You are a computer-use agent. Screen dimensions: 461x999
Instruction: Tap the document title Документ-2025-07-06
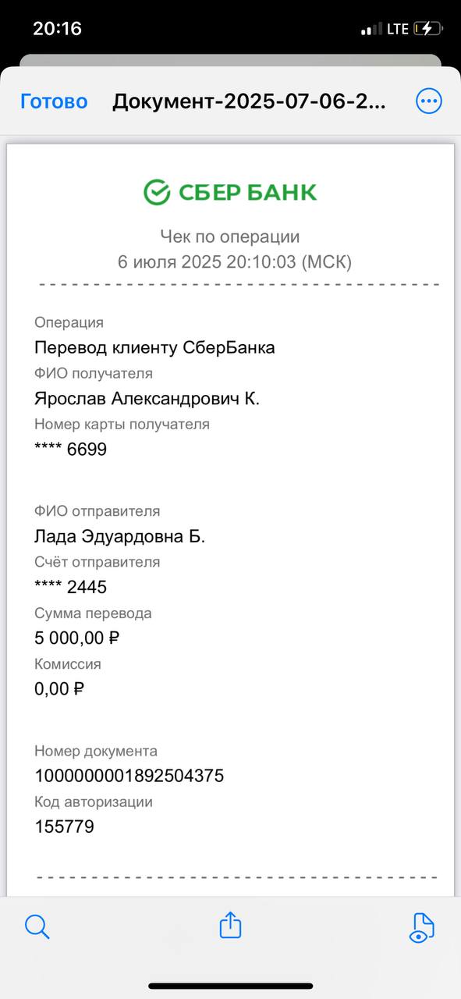(250, 101)
